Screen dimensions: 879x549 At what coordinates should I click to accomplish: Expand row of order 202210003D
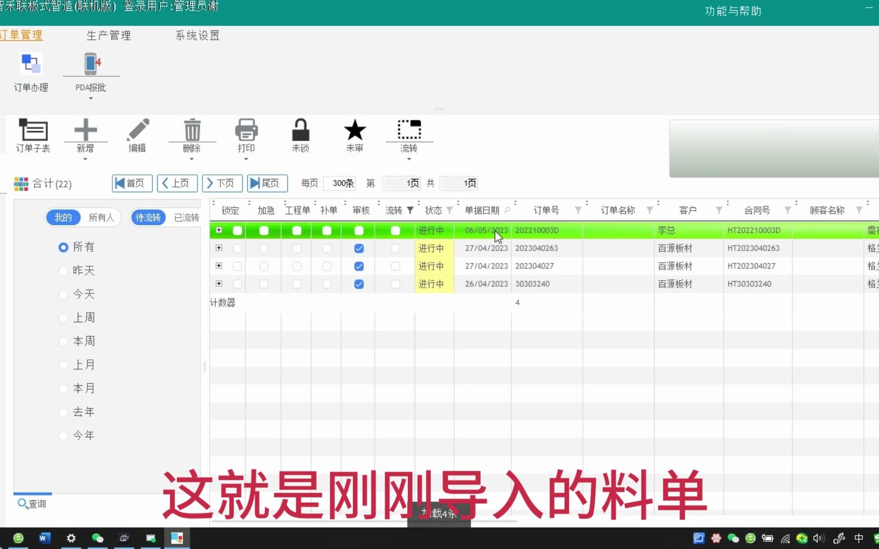click(x=219, y=230)
